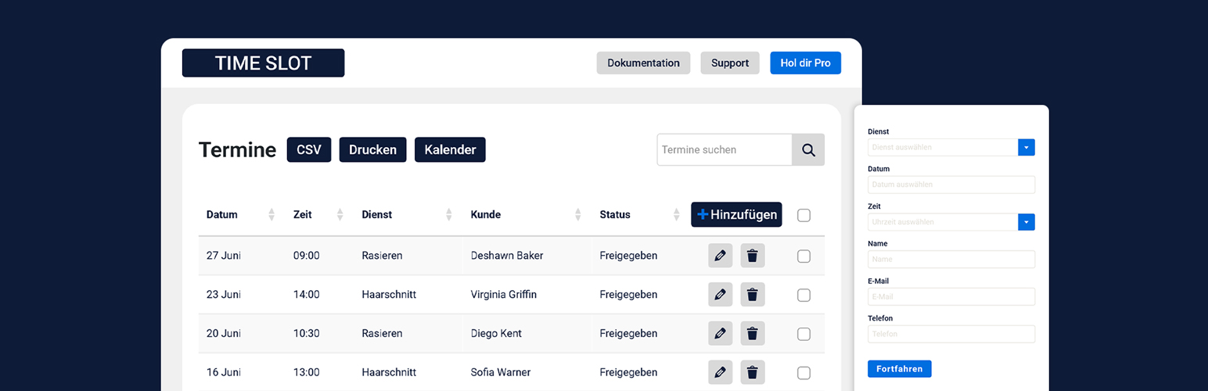The image size is (1208, 391).
Task: Click 'Freigegeben' status in Sofia Warner row
Action: point(629,372)
